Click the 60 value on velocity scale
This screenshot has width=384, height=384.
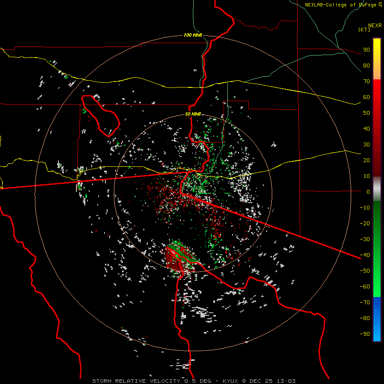tap(367, 97)
